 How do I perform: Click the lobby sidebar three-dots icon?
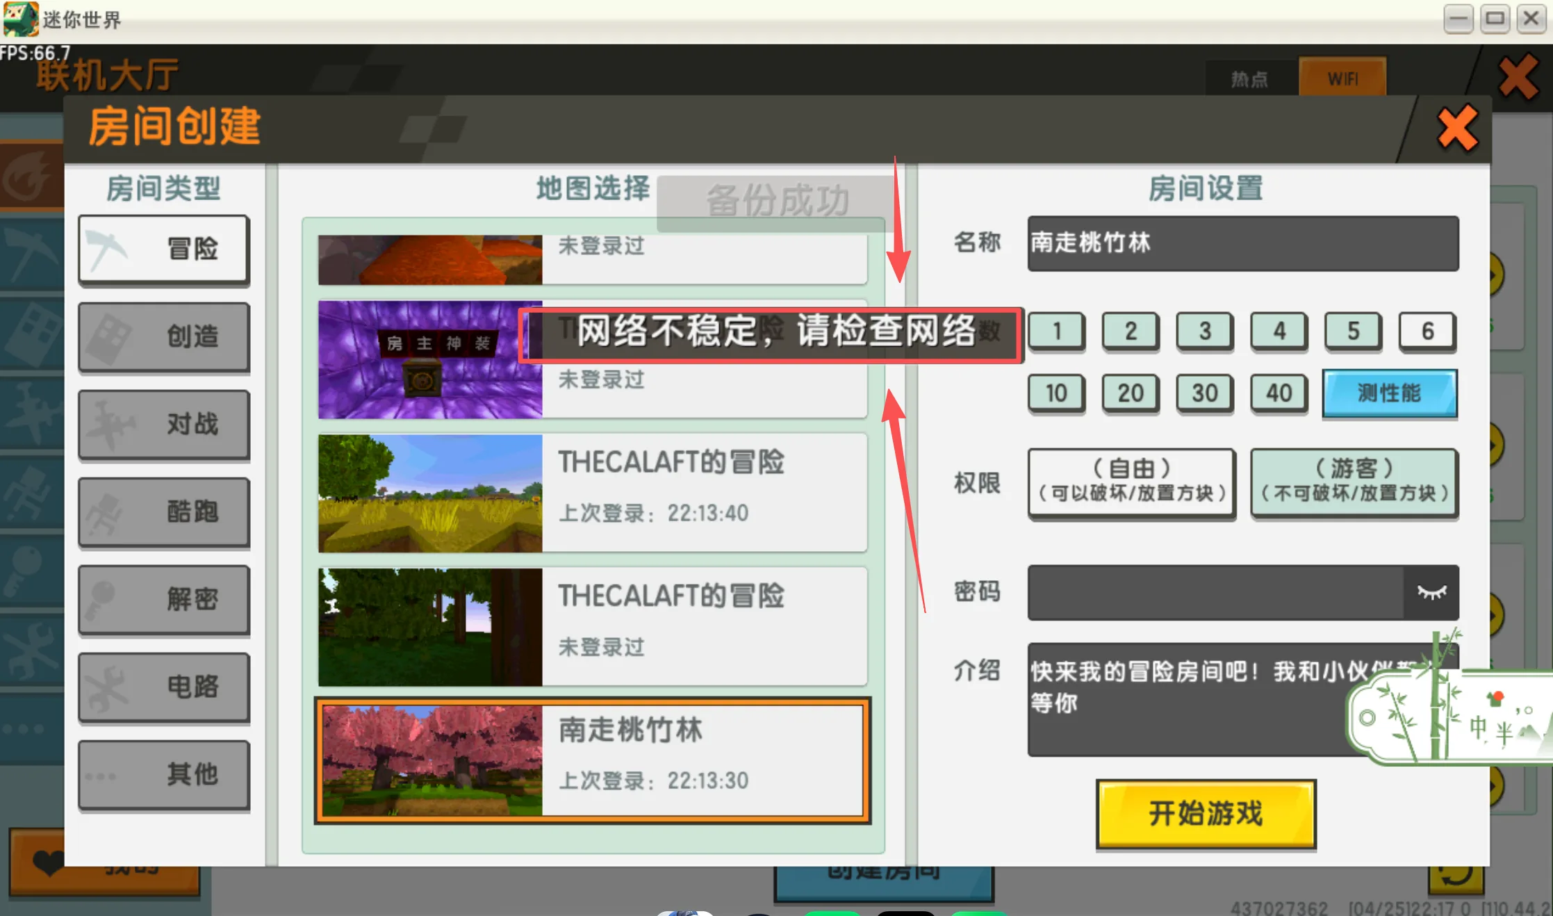click(x=24, y=729)
